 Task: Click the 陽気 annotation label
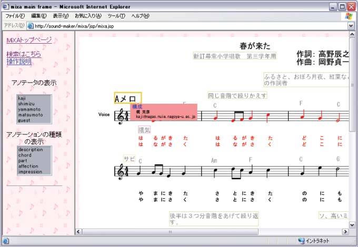click(x=144, y=130)
